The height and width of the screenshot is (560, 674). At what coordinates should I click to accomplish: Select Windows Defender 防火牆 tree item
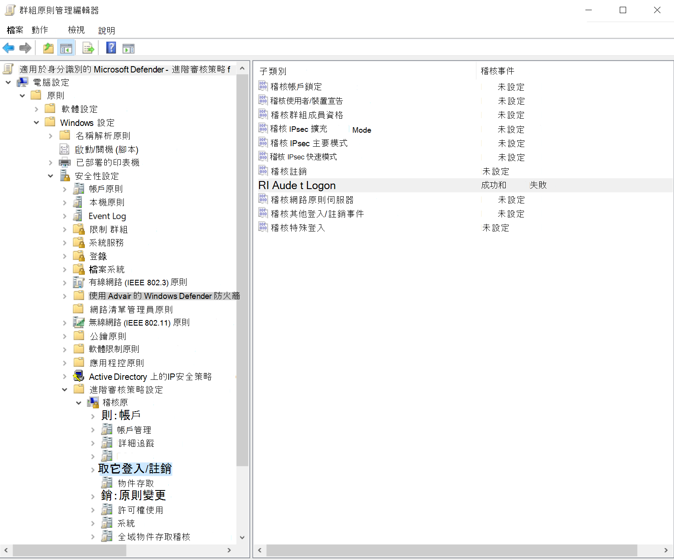coord(164,295)
